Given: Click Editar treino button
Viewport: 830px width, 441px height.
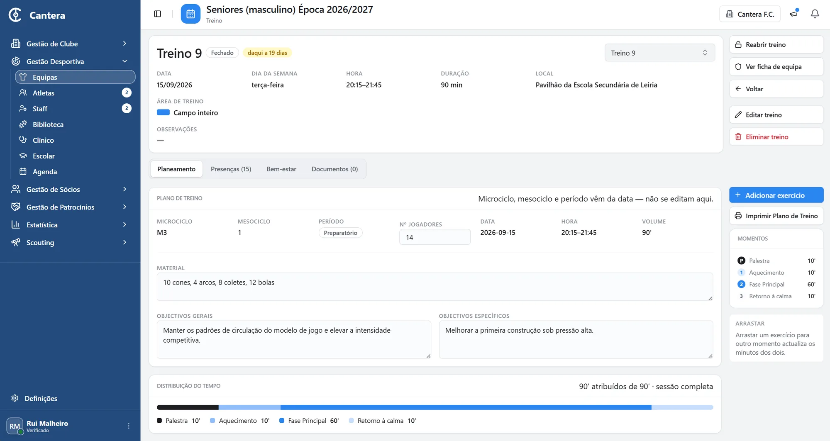Looking at the screenshot, I should tap(776, 115).
